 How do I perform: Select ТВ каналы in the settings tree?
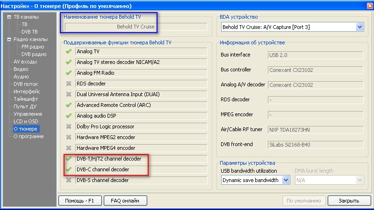pos(26,17)
